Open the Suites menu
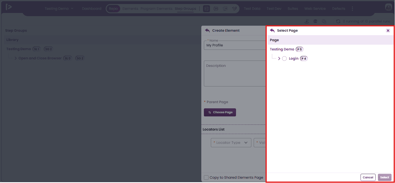Image resolution: width=395 pixels, height=183 pixels. 293,9
